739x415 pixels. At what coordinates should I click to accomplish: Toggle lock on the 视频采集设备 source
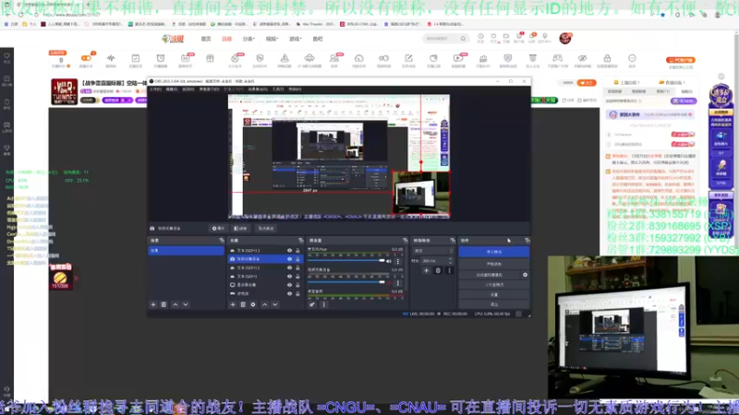tap(297, 259)
